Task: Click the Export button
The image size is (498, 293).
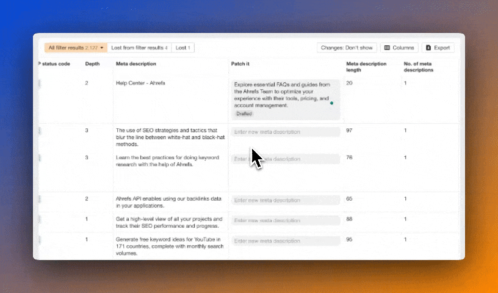Action: pyautogui.click(x=438, y=48)
